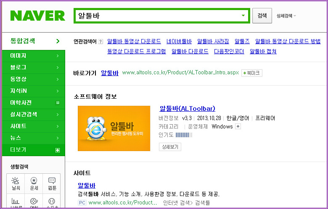Click the 바로가기 알툴바 shortcut link
Screen dimensions: 328x209
point(110,73)
